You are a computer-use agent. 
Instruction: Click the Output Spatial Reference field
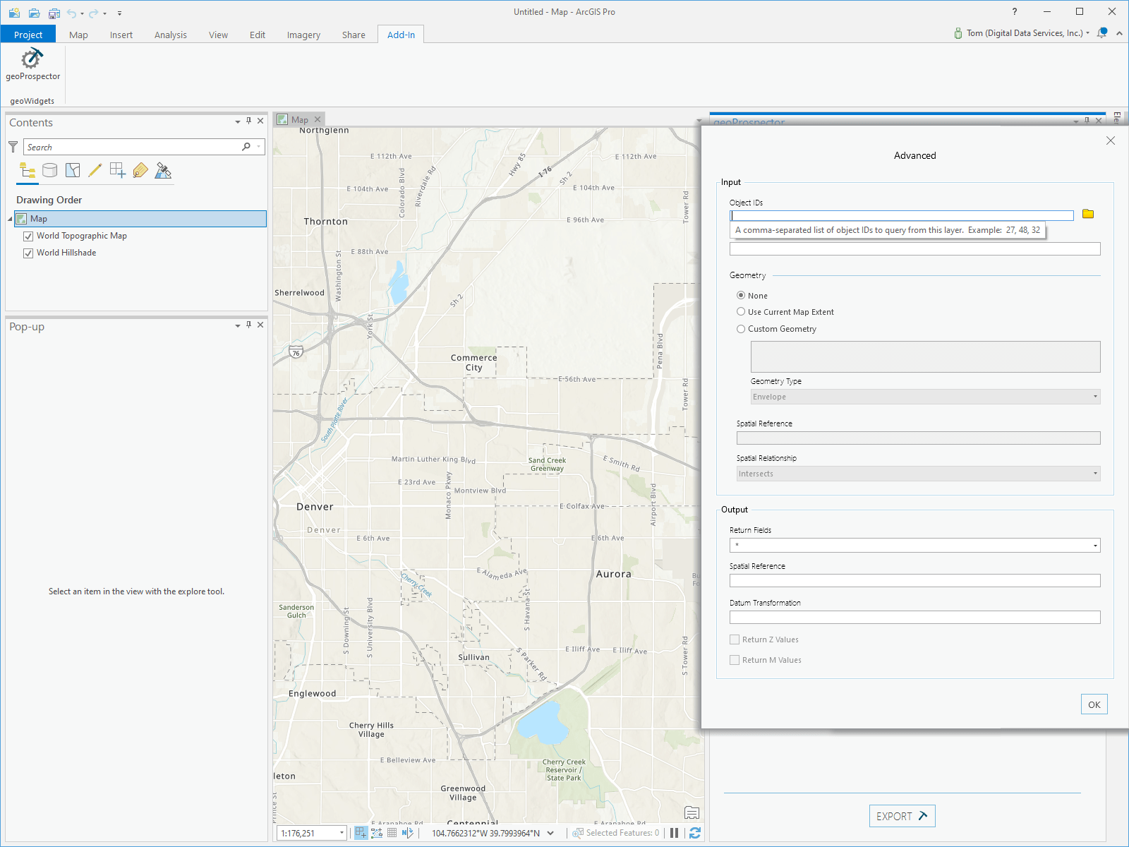click(x=914, y=580)
